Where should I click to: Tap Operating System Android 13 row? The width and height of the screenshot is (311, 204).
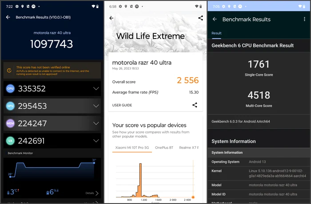[x=259, y=162]
